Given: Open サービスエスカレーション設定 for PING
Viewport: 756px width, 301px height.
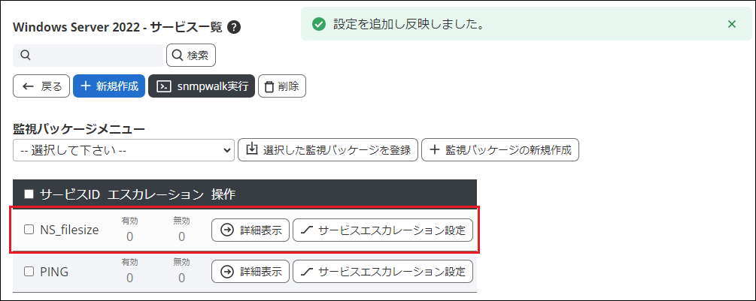Looking at the screenshot, I should tap(383, 271).
